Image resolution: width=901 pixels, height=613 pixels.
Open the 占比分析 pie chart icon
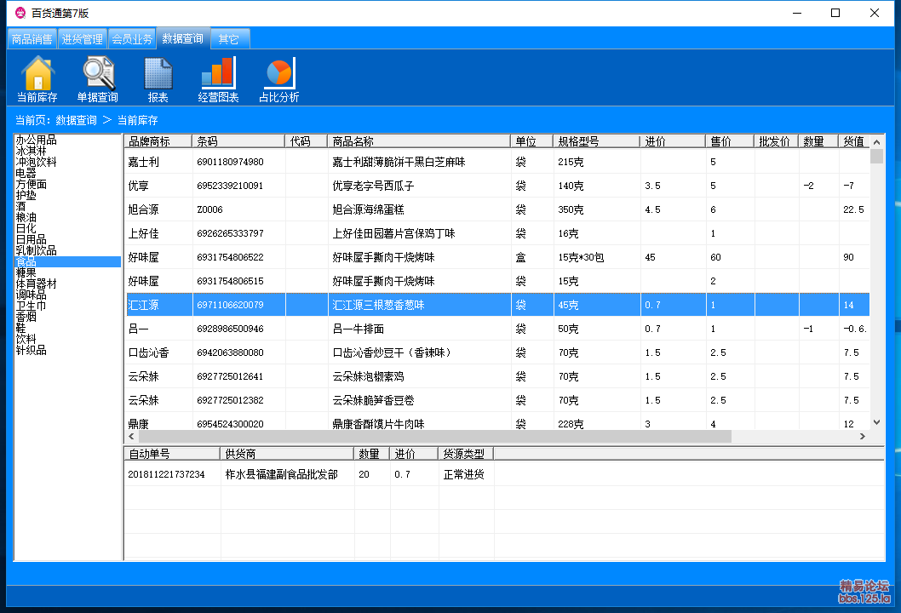pos(279,80)
